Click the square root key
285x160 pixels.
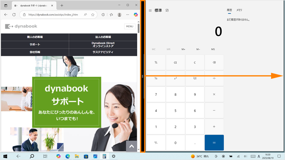(x=195, y=78)
